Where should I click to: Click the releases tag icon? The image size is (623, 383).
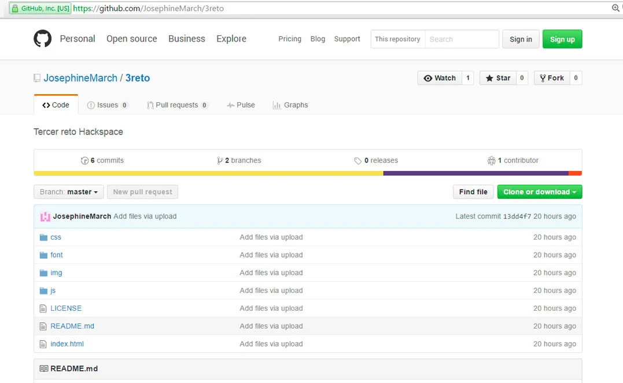357,161
